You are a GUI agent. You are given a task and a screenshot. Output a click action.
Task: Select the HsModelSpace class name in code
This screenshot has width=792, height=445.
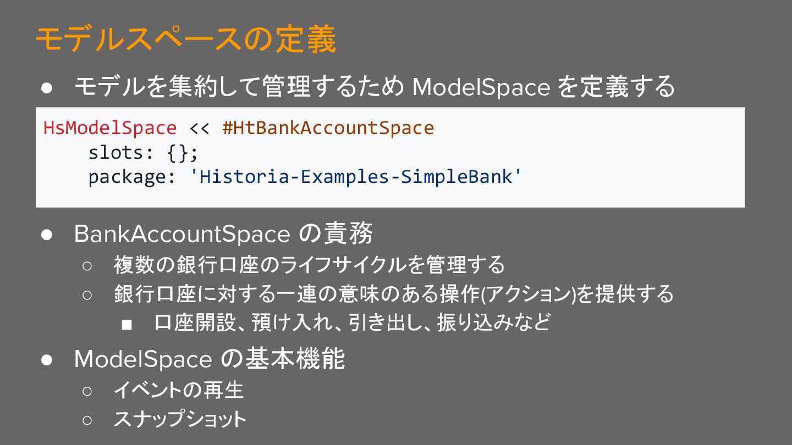click(x=110, y=128)
